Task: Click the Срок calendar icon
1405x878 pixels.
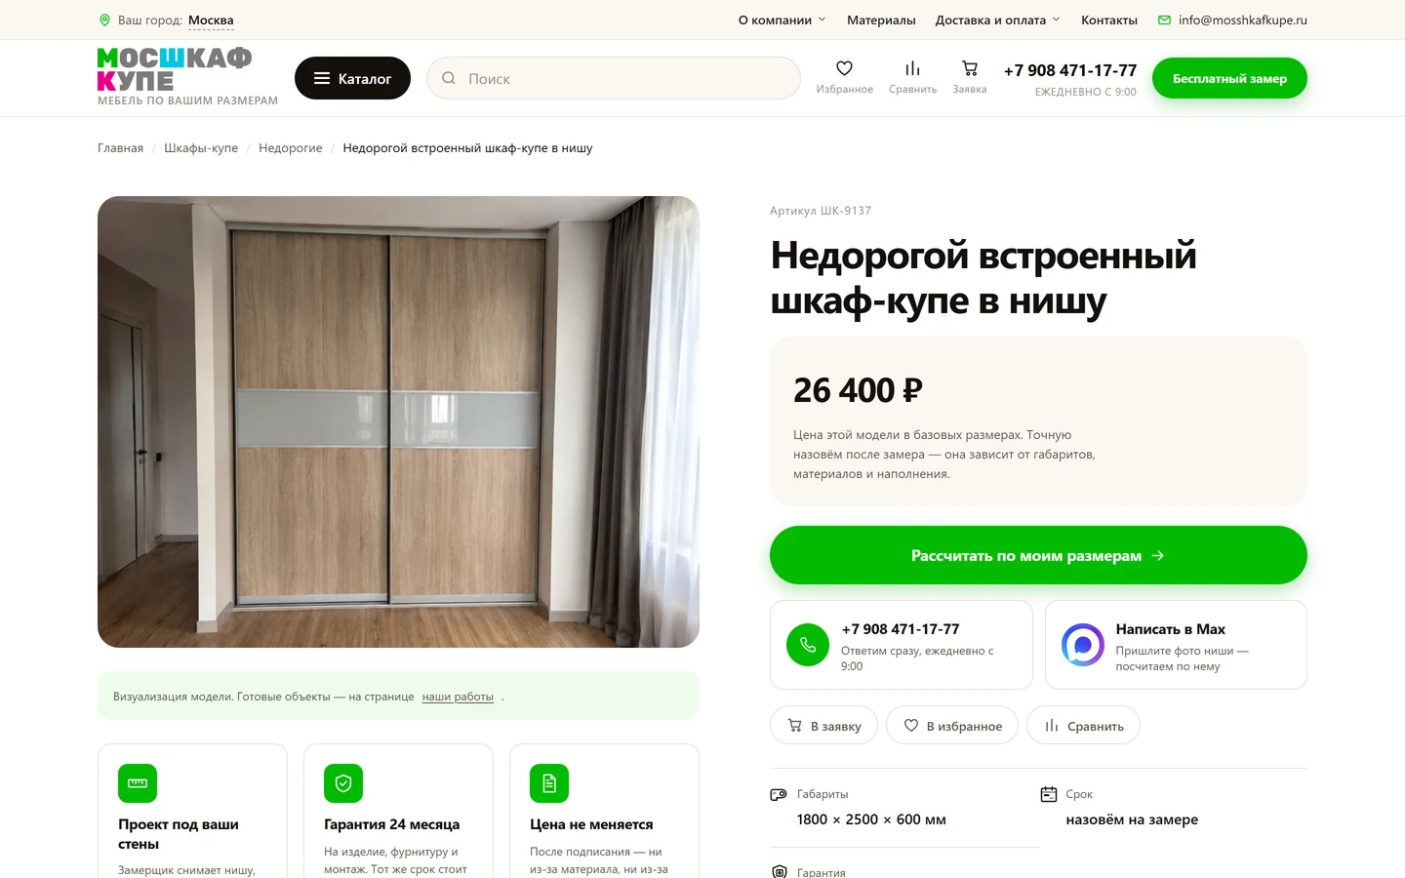Action: click(x=1049, y=794)
